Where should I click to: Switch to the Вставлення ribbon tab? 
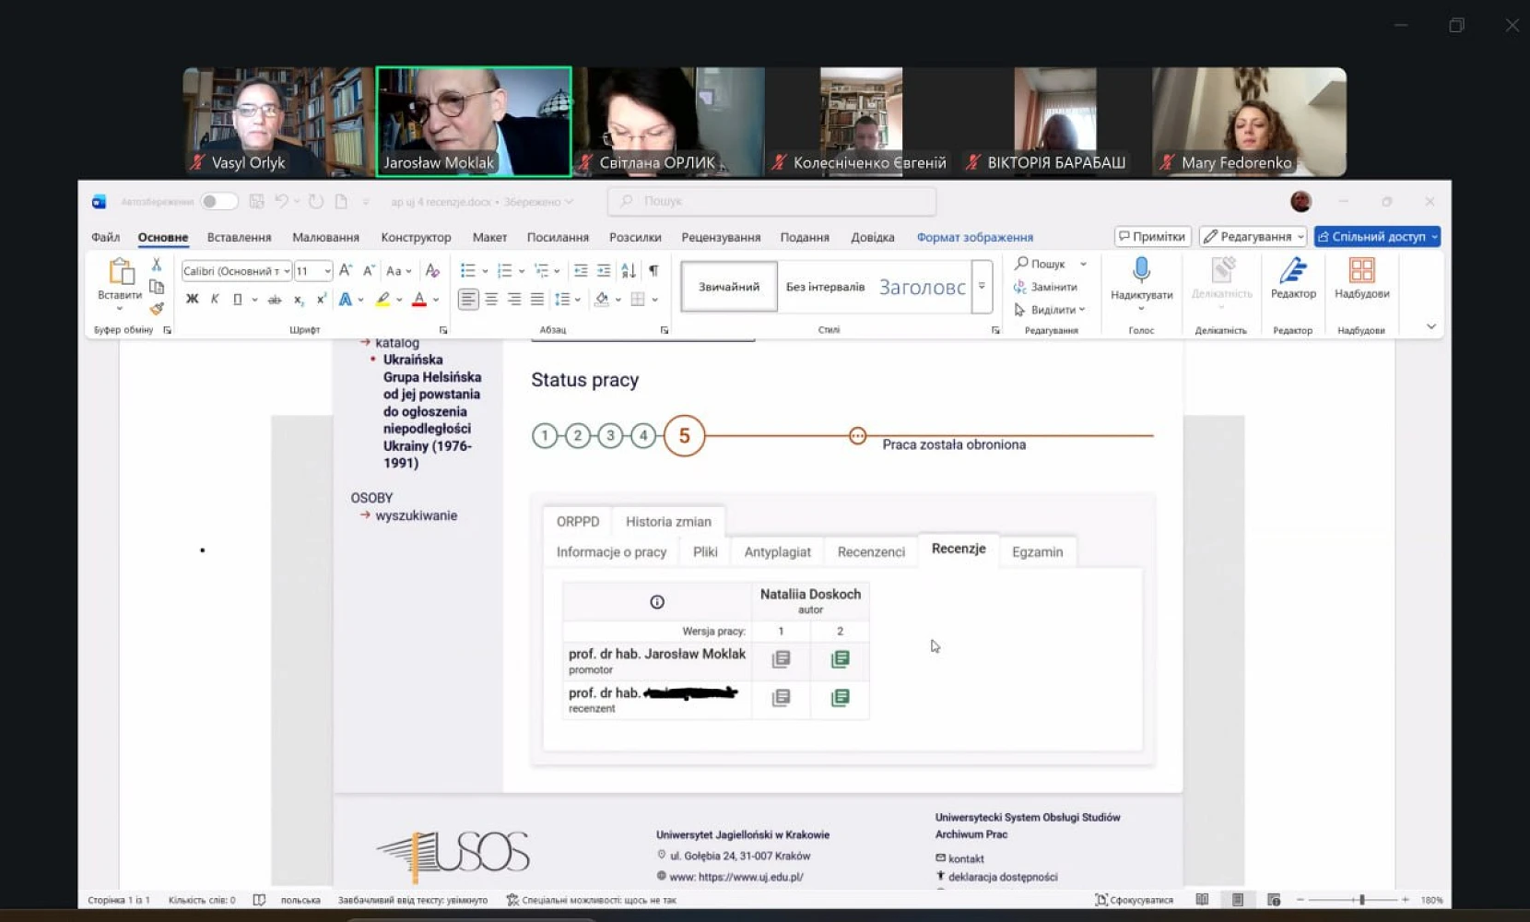tap(239, 237)
